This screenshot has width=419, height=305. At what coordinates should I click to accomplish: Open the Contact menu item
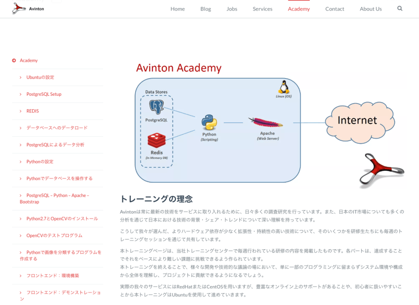pyautogui.click(x=335, y=9)
